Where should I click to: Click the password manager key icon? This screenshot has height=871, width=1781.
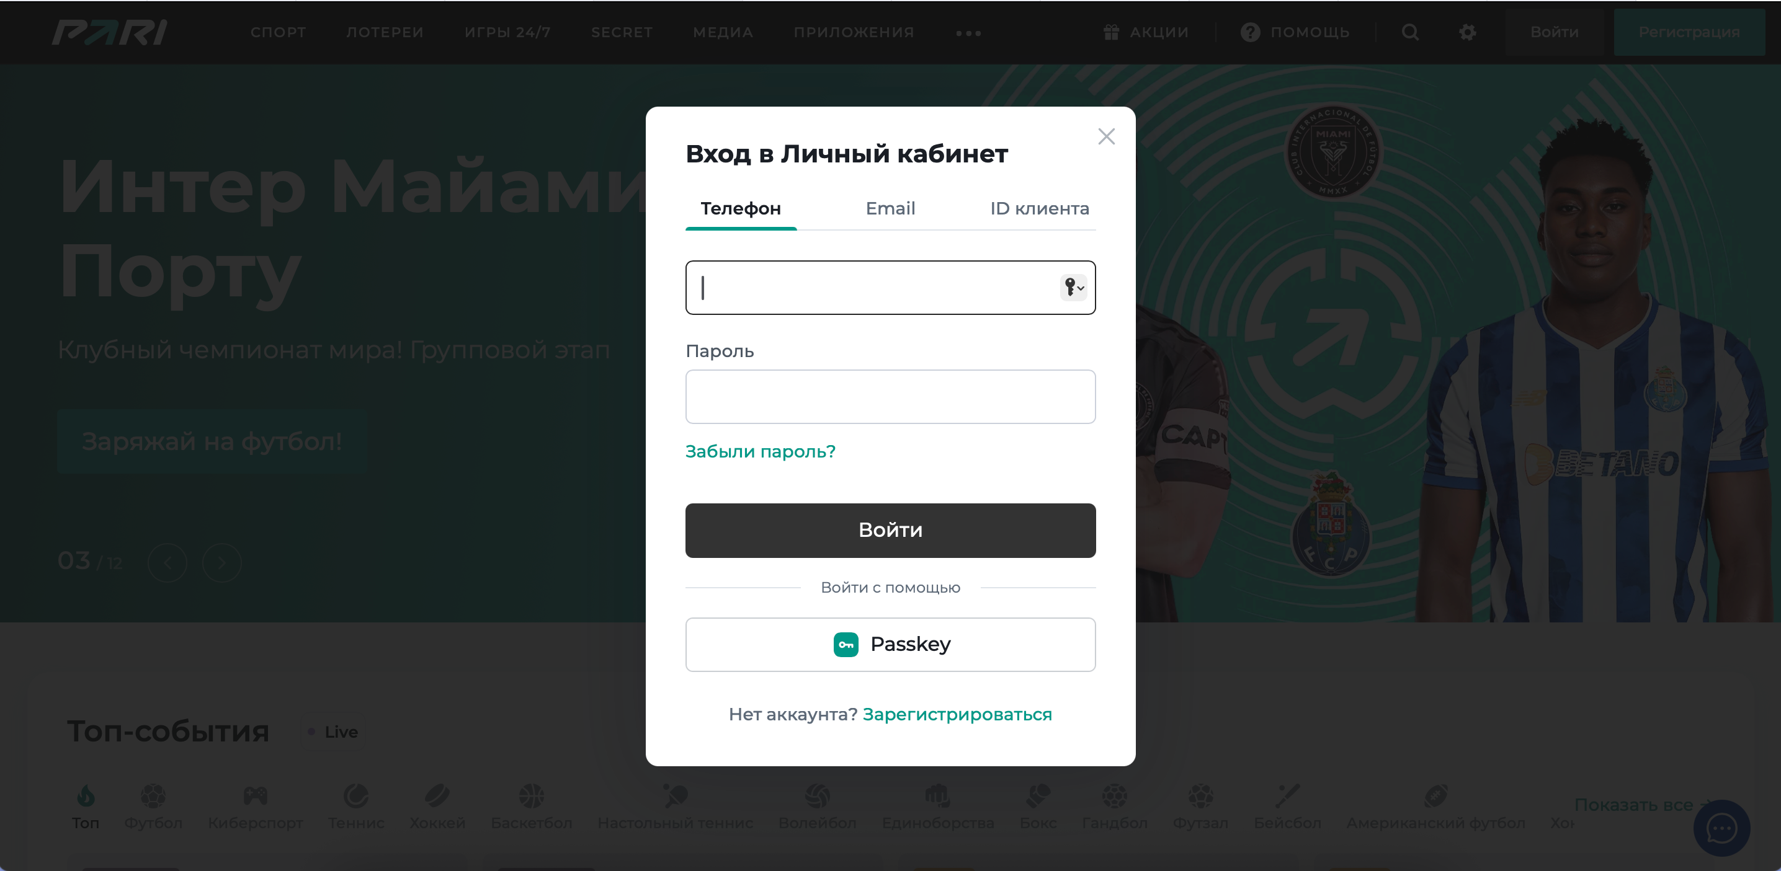click(1073, 288)
